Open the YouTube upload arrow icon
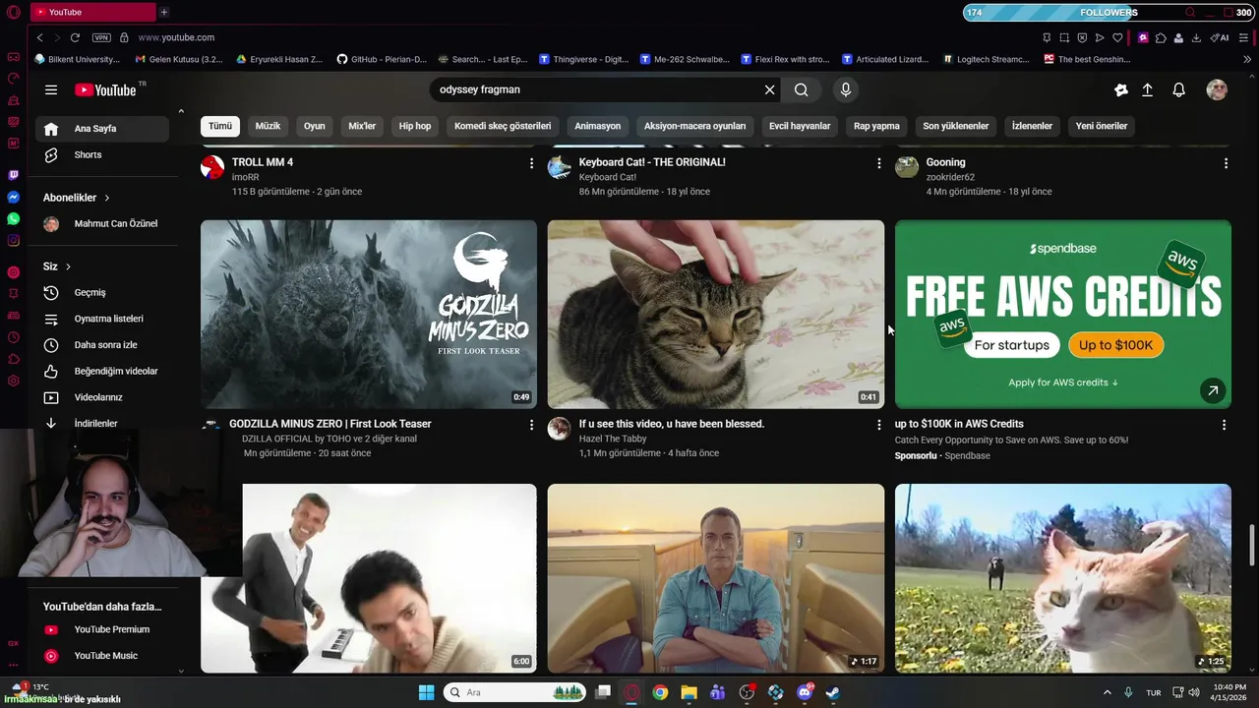This screenshot has width=1259, height=708. point(1147,89)
